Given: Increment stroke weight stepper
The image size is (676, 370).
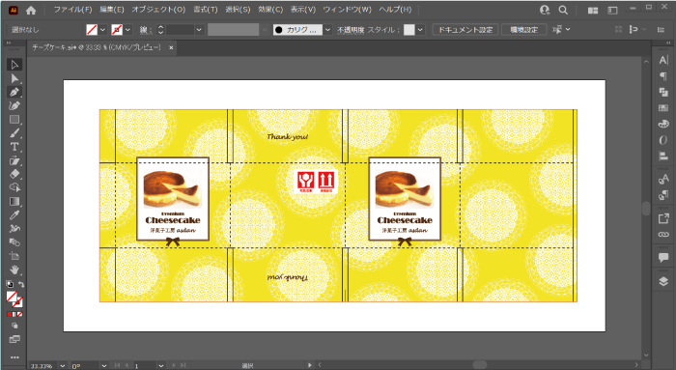Looking at the screenshot, I should click(160, 27).
